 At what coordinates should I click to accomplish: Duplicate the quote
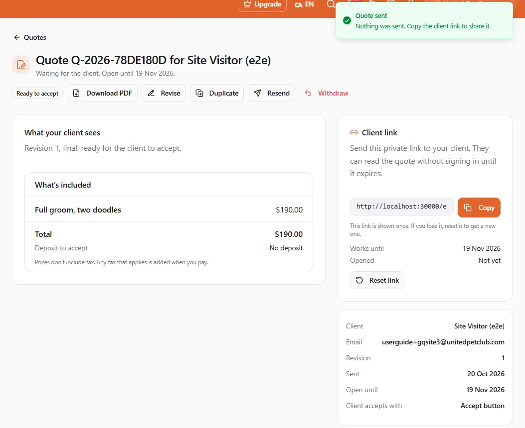pos(216,93)
